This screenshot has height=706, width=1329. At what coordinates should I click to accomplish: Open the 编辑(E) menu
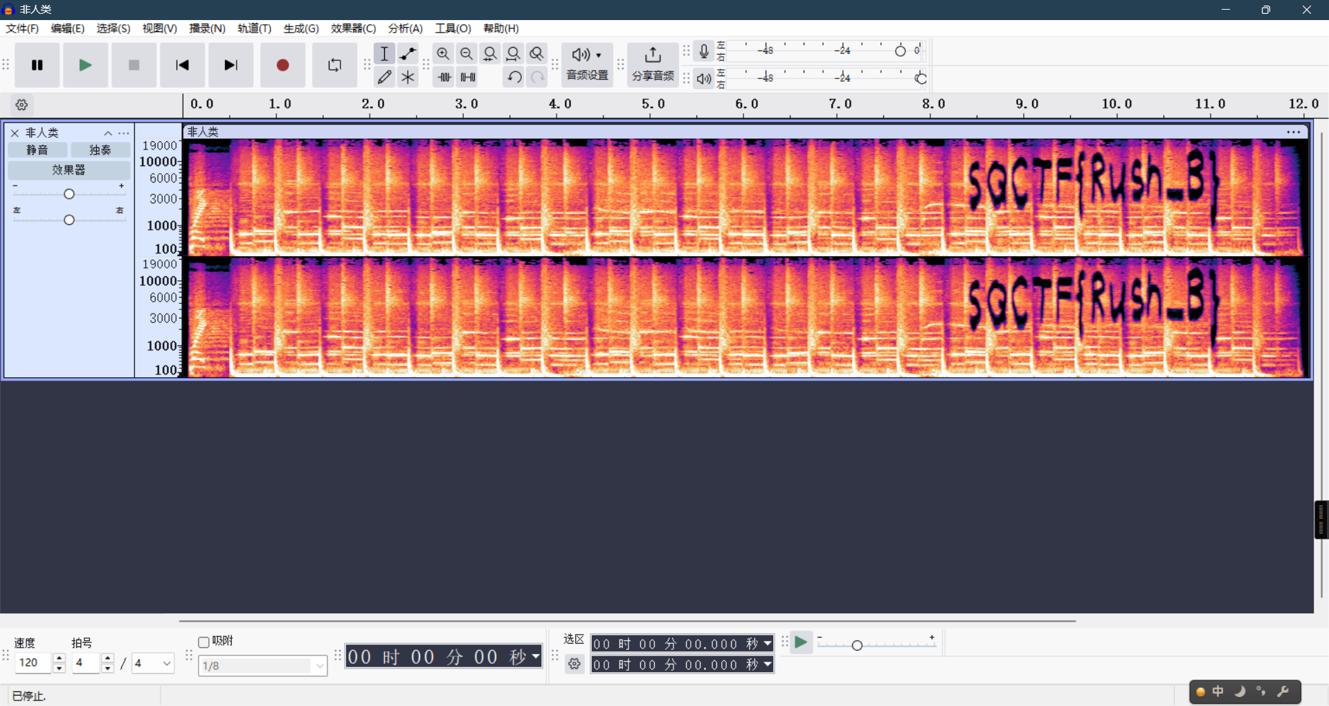tap(67, 28)
